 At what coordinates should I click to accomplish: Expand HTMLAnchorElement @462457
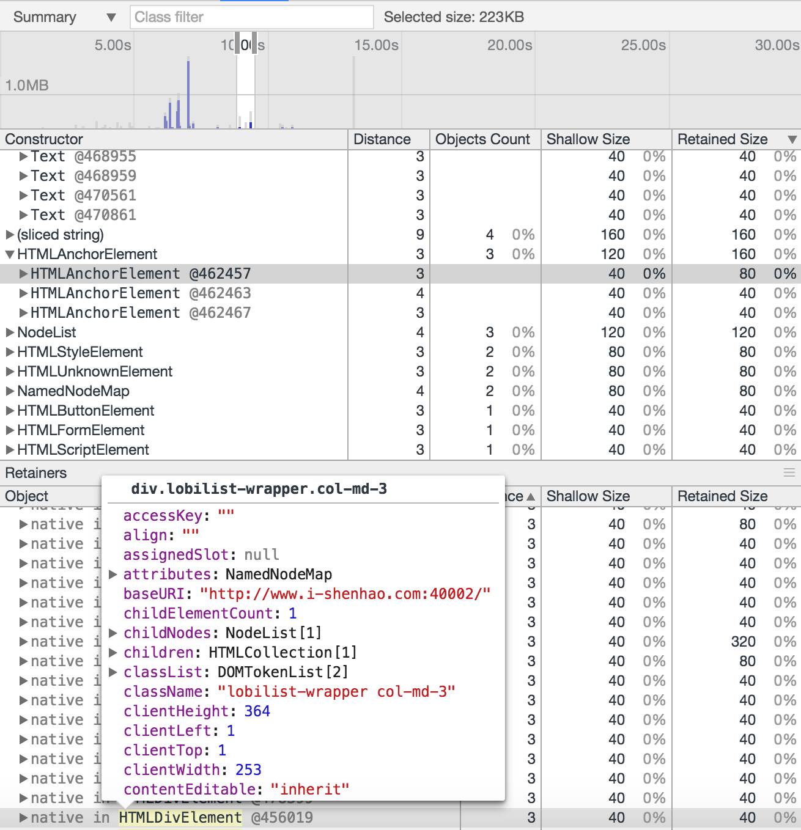coord(23,274)
